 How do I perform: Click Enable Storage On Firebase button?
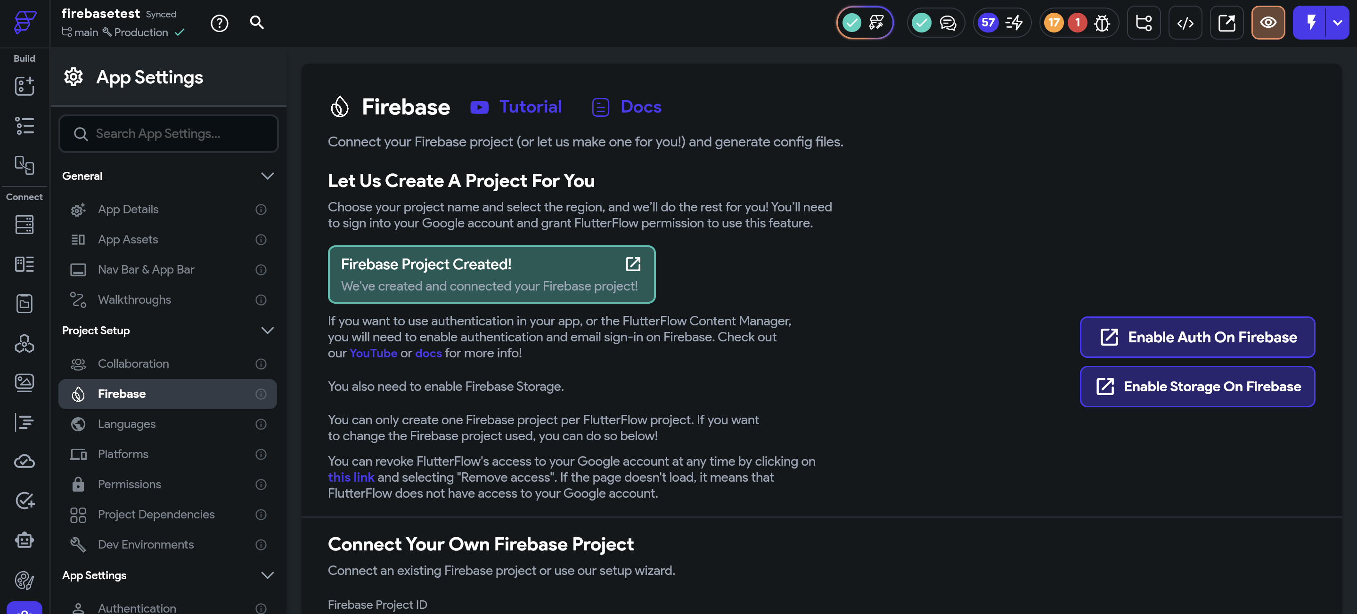pos(1197,387)
